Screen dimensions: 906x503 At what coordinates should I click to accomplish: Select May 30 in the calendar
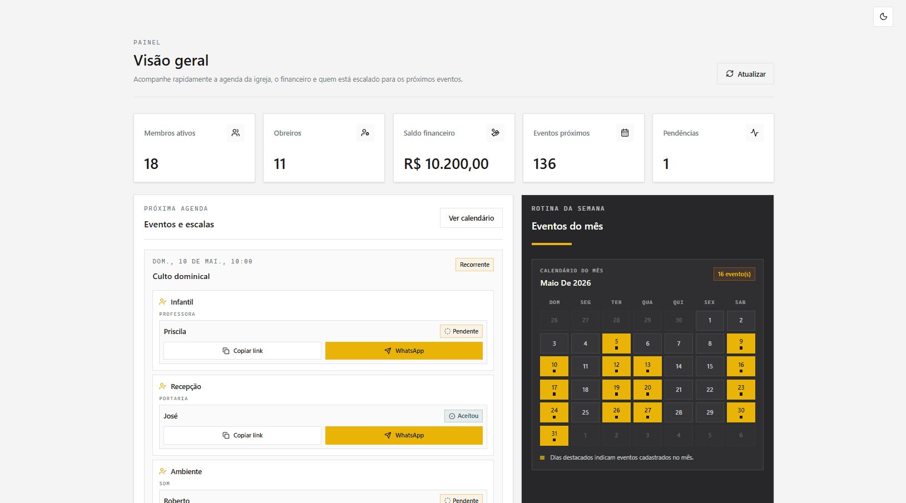(741, 412)
